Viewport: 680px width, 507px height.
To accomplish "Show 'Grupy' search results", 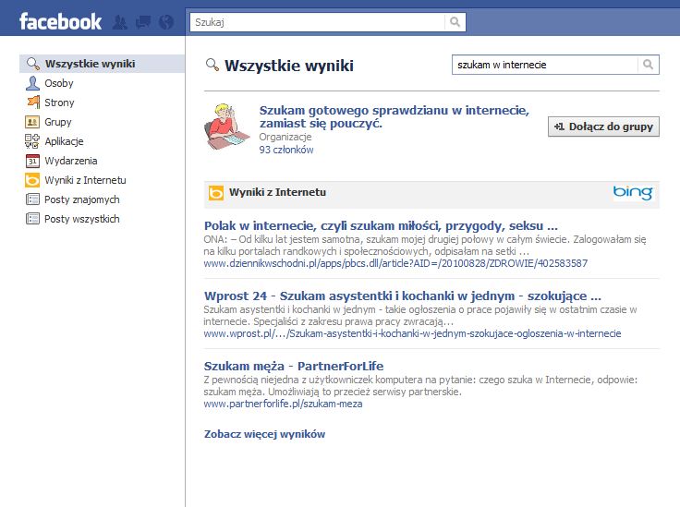I will pos(57,122).
